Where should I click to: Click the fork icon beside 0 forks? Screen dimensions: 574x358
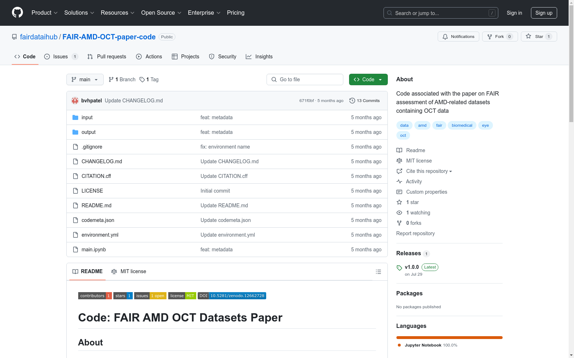pos(399,223)
